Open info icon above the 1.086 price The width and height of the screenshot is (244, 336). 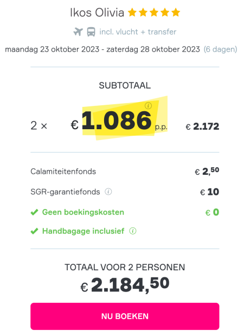tap(149, 106)
